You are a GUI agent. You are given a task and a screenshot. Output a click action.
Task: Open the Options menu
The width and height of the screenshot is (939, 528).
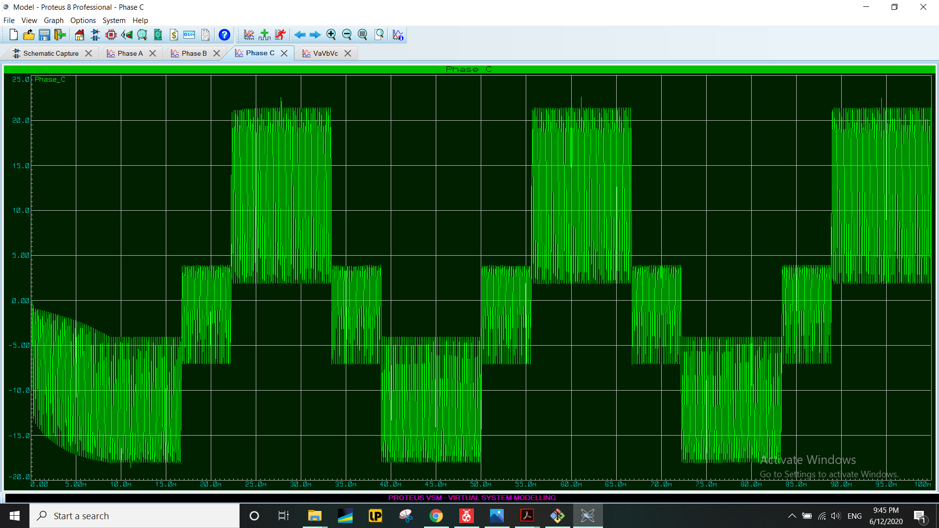click(83, 21)
